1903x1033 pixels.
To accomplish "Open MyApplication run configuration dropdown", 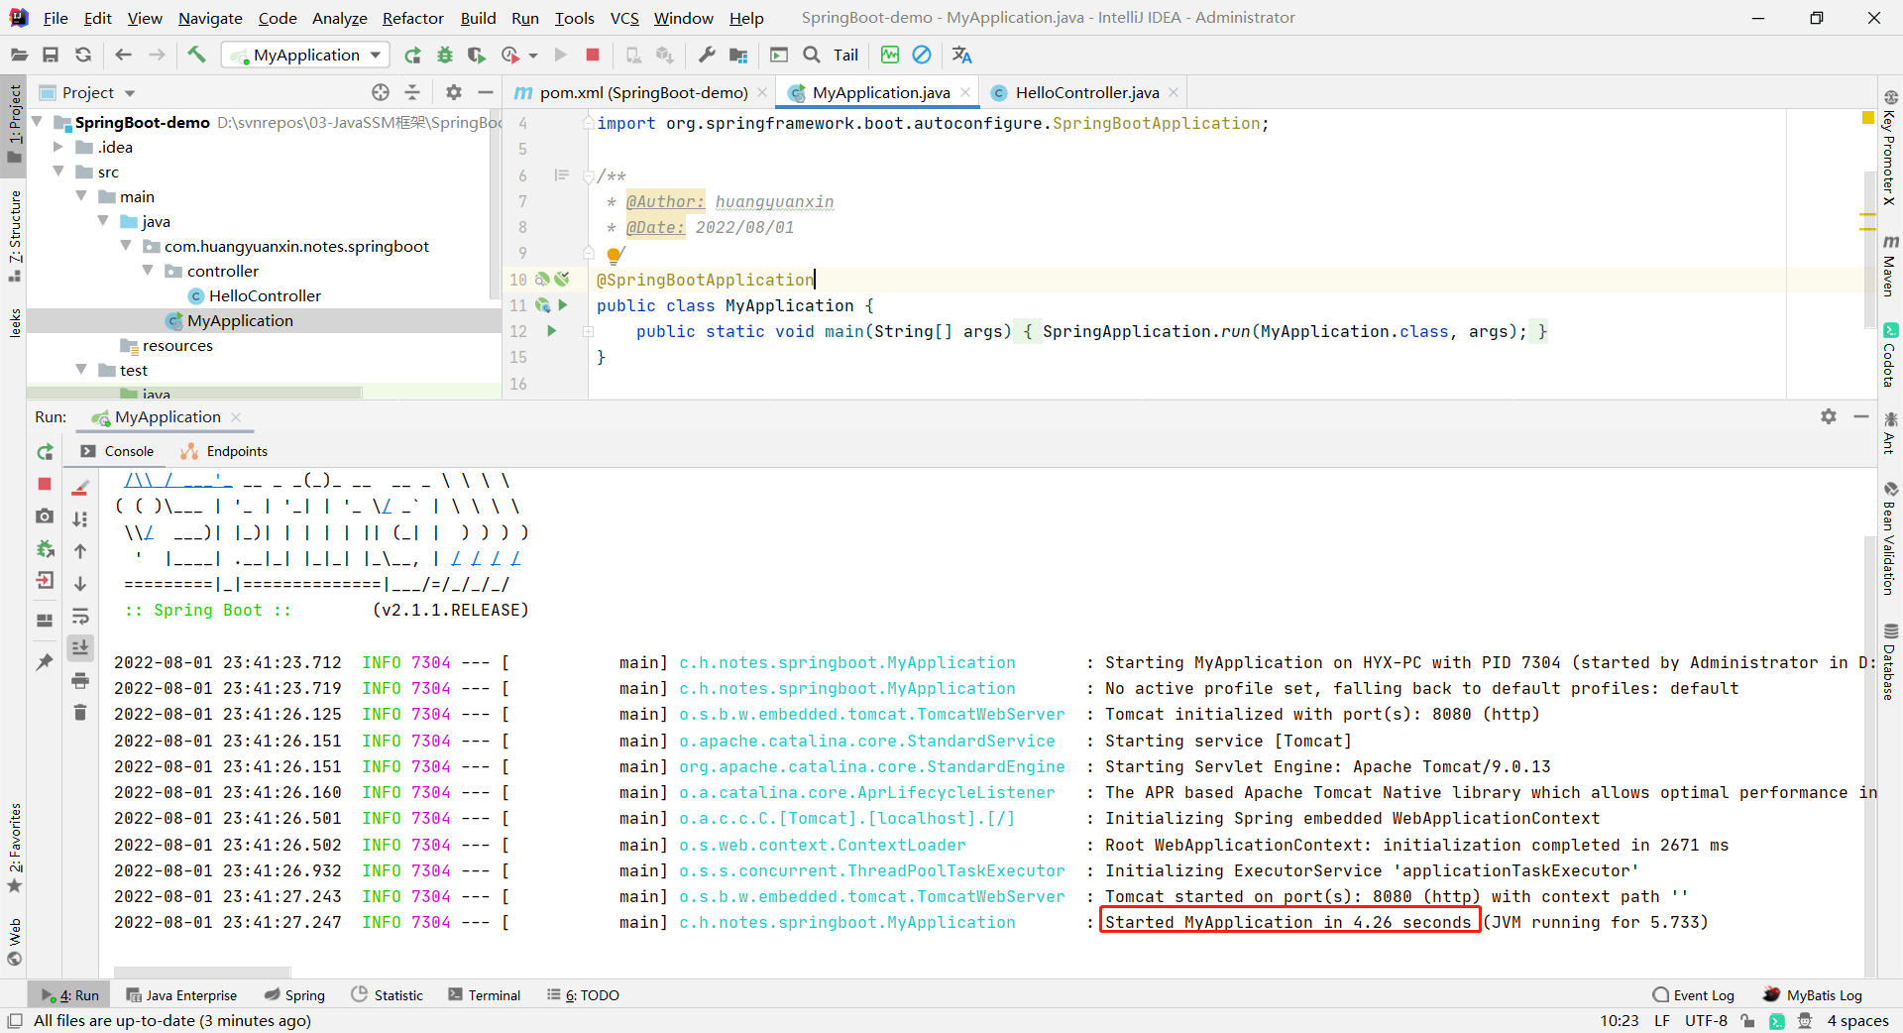I will click(x=305, y=55).
